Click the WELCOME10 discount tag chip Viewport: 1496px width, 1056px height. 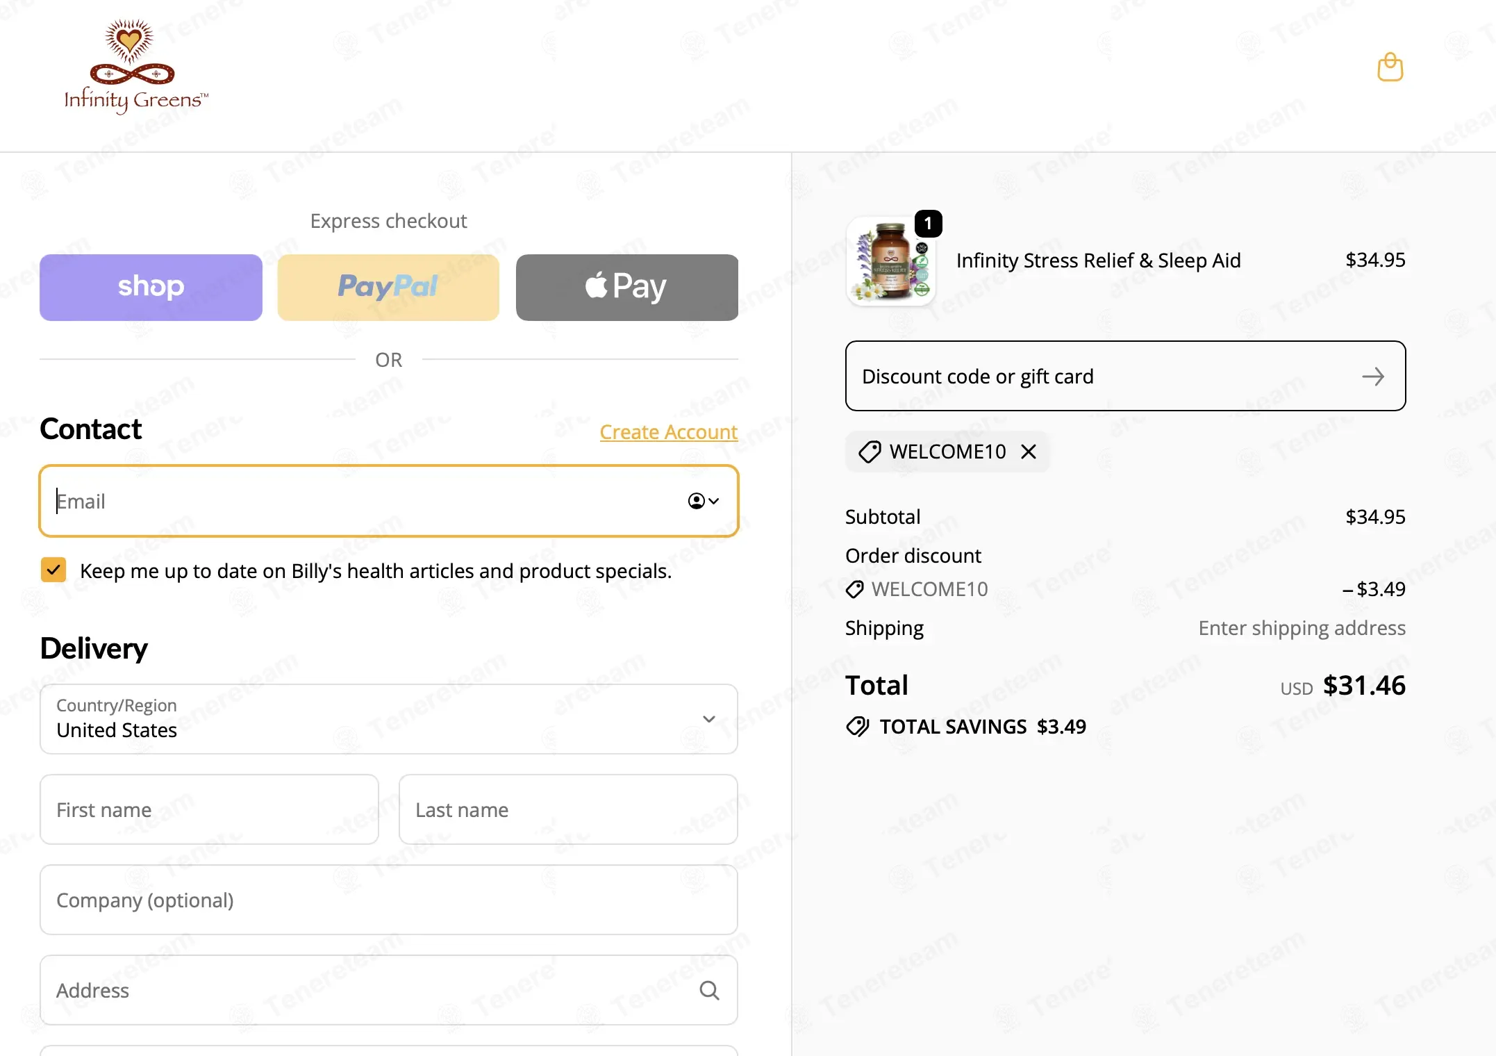tap(947, 452)
